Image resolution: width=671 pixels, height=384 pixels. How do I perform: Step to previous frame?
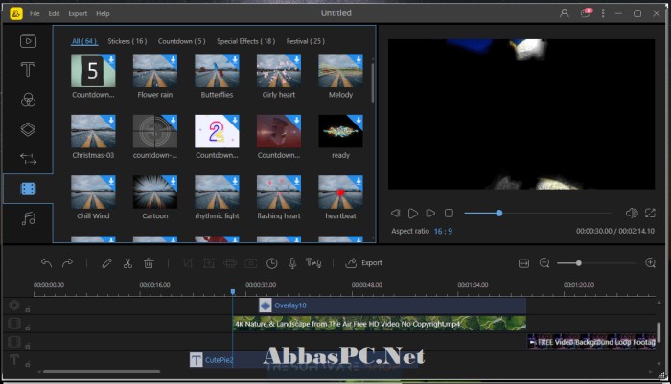[x=395, y=213]
